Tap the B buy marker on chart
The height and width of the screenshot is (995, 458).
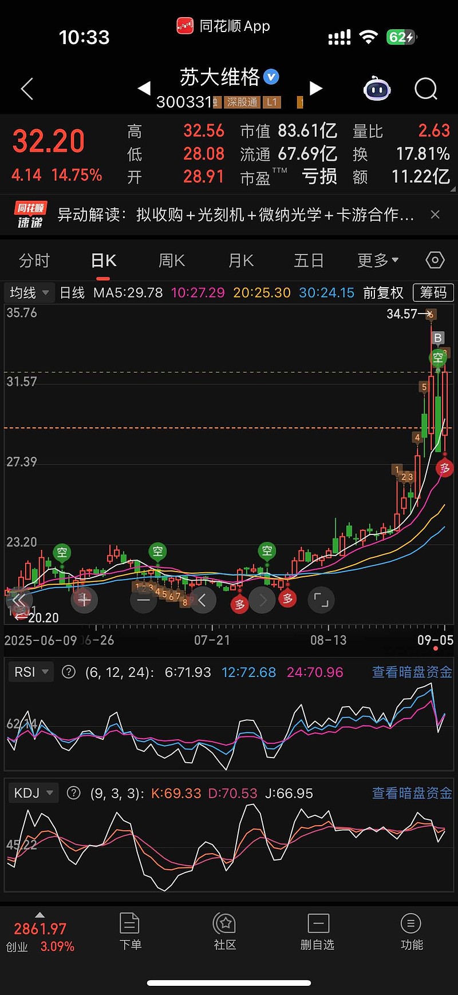point(438,338)
